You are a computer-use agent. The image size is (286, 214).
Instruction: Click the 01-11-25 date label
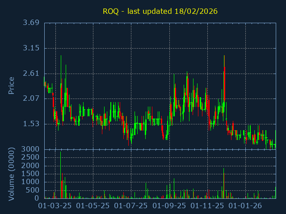coord(208,206)
